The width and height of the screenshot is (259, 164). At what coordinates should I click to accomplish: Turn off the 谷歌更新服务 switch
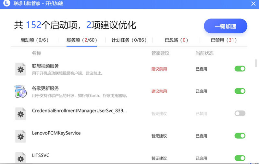click(x=240, y=91)
